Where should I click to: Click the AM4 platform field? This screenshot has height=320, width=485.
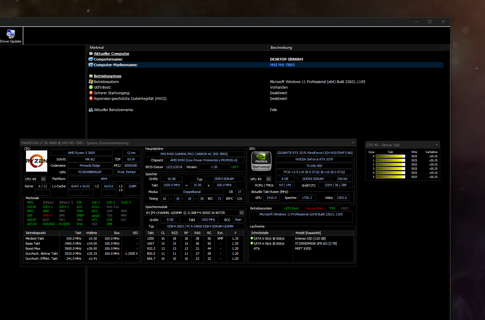104,179
